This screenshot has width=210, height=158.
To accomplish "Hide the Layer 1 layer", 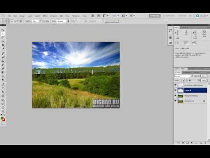I will click(x=175, y=90).
